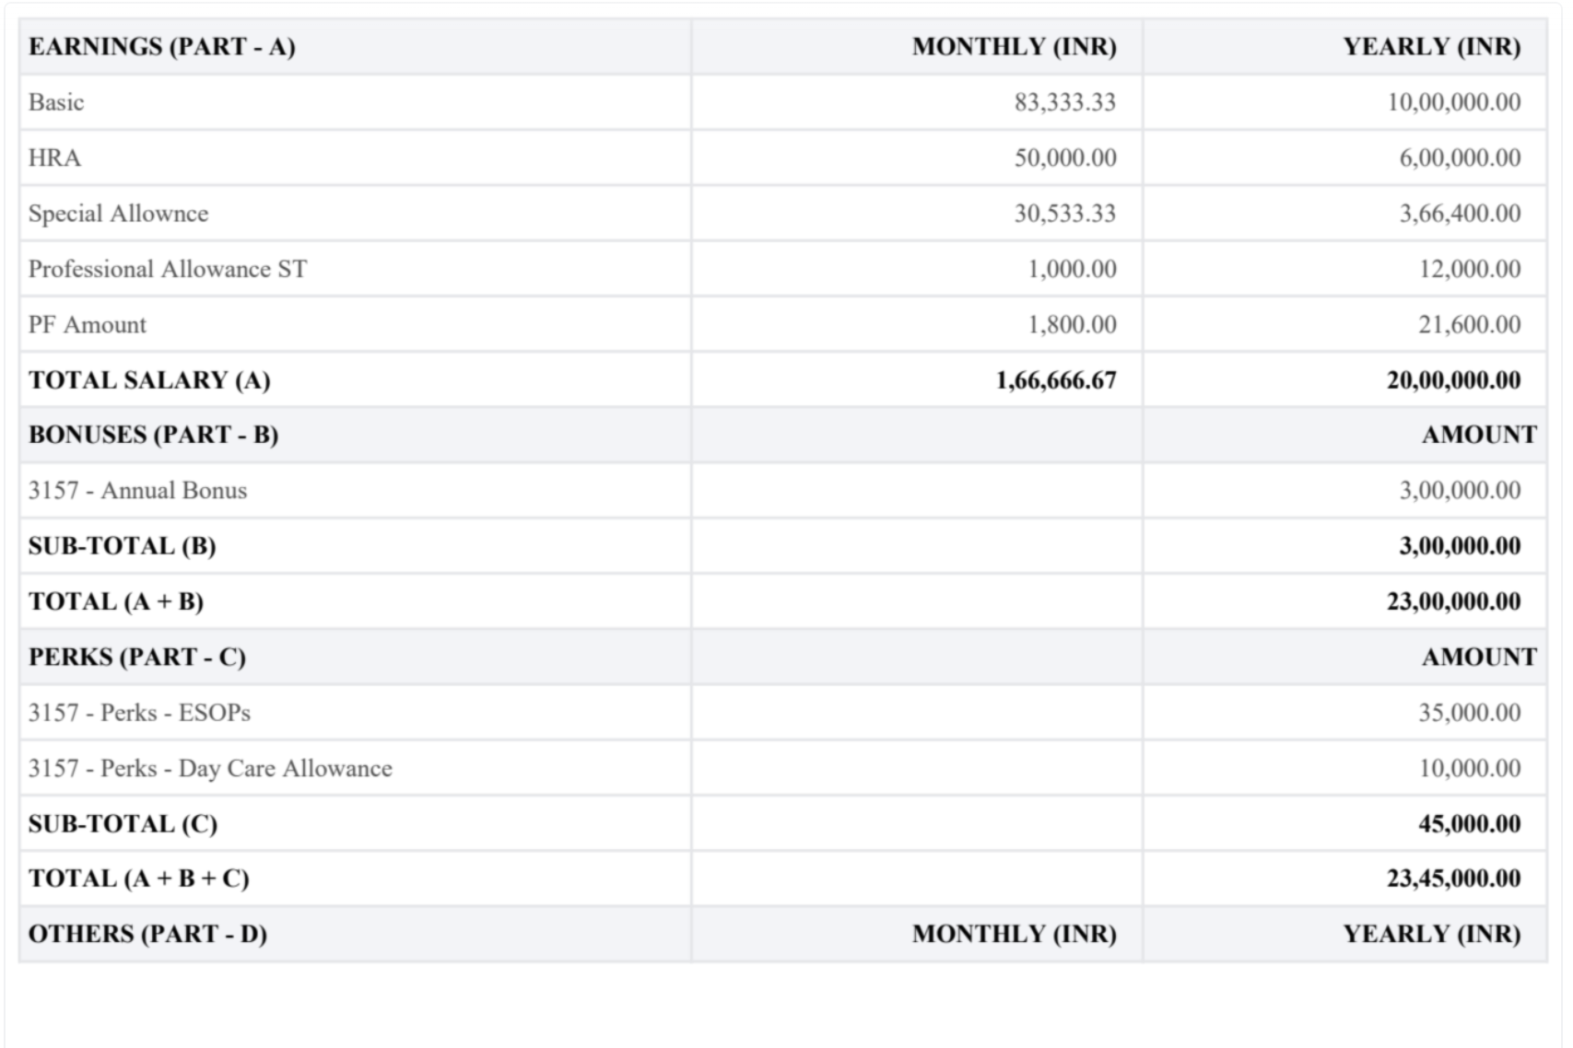Image resolution: width=1573 pixels, height=1048 pixels.
Task: Click the PERKS (PART - C) header
Action: coord(137,658)
